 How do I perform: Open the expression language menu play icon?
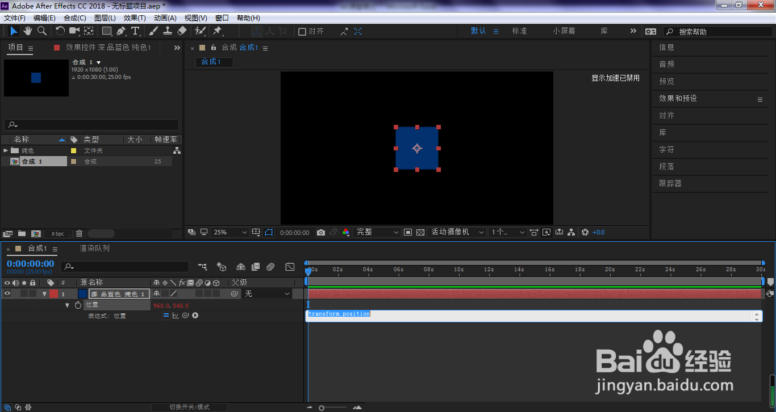[195, 316]
